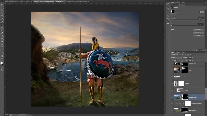Viewport: 207px width, 116px height.
Task: Open the Properties panel flyout menu
Action: click(x=206, y=5)
